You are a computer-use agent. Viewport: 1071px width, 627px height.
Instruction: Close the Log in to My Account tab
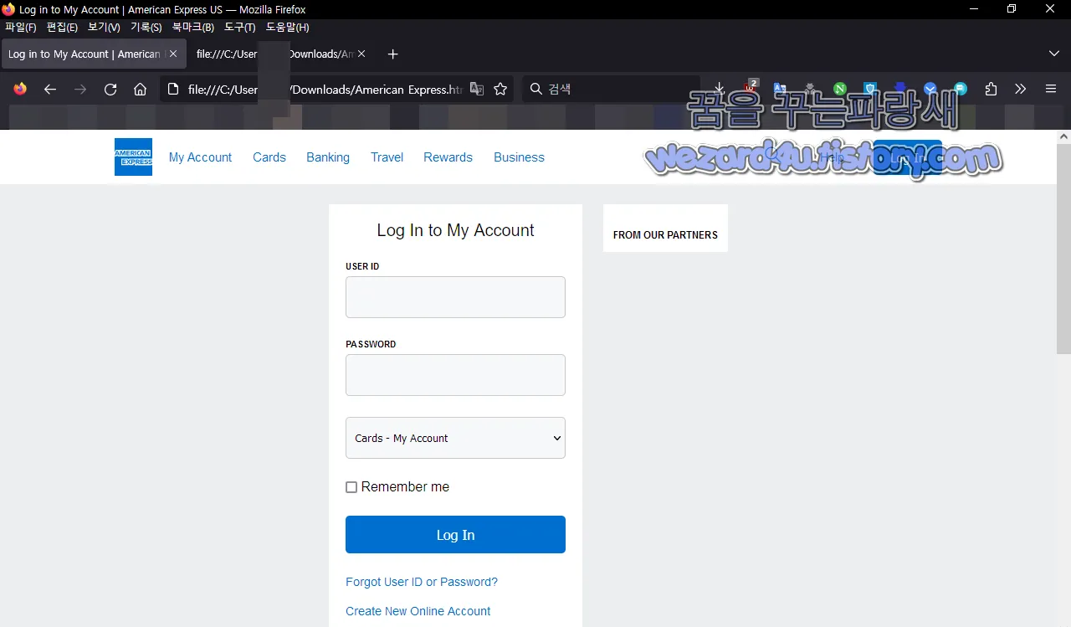pos(173,54)
